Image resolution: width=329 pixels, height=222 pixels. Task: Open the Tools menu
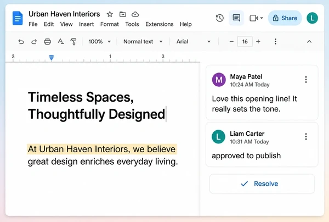point(132,24)
